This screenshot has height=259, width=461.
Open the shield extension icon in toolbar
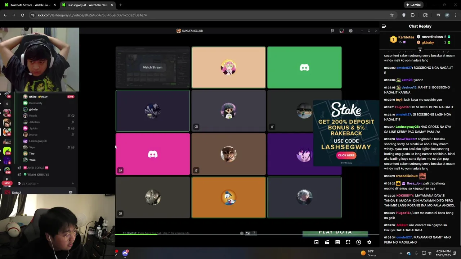tap(404, 15)
